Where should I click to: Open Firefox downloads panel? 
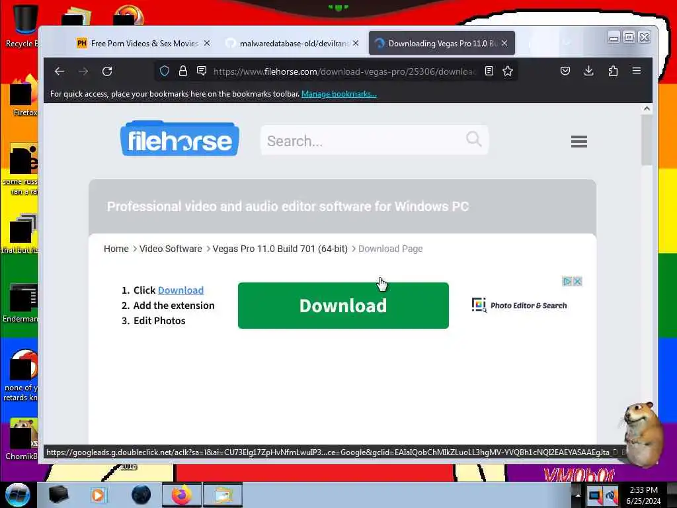click(588, 71)
